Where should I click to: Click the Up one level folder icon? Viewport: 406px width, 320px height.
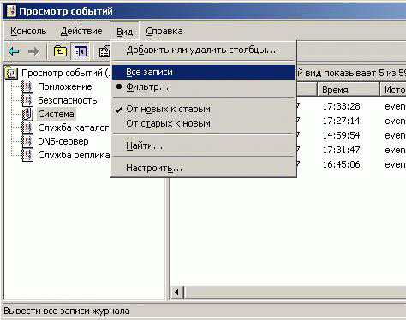click(60, 51)
